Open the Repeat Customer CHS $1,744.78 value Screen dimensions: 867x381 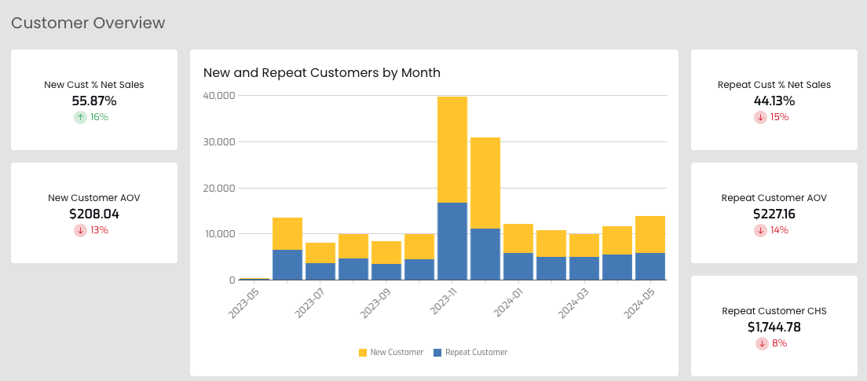(774, 327)
